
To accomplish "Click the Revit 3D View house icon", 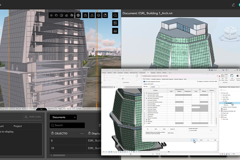I will pos(137,76).
